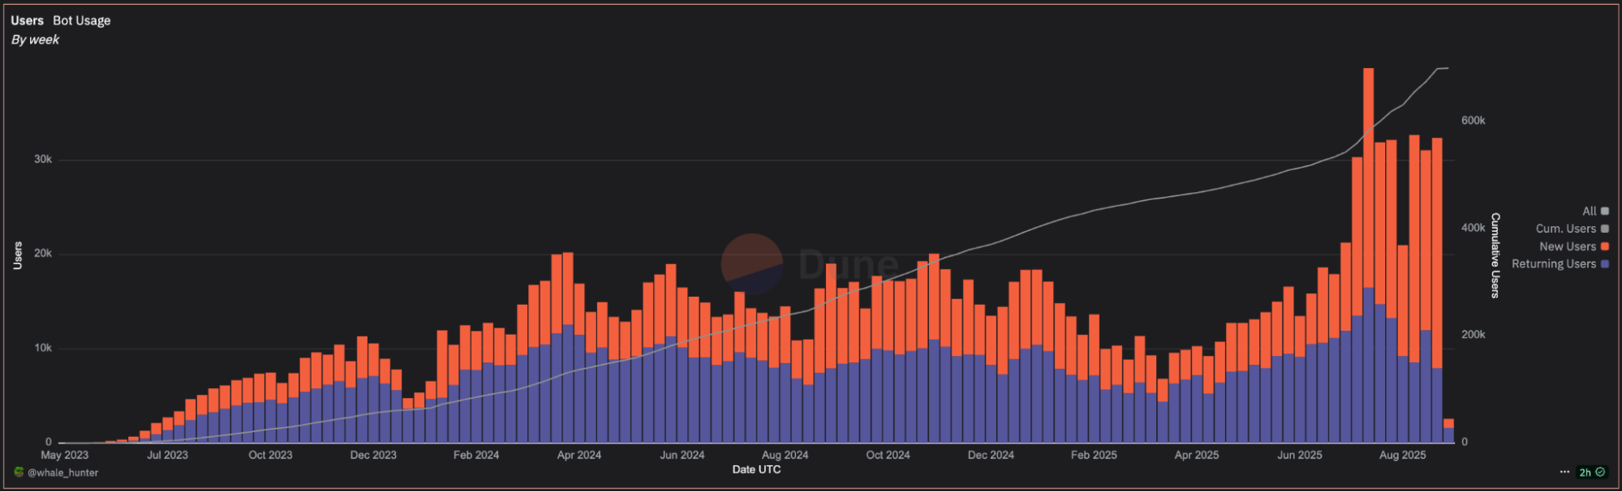
Task: Click the Feb 2025 axis tick
Action: 1094,455
